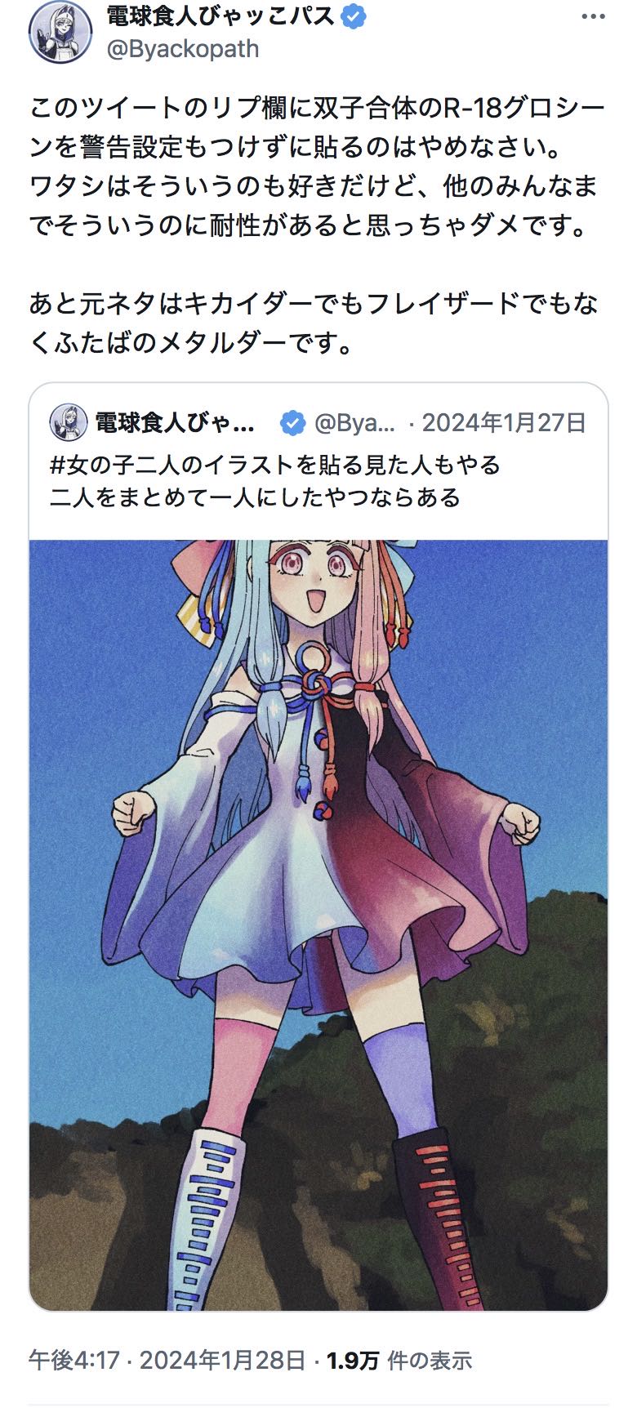Click the truncated @Bya... handle in quoted tweet
This screenshot has height=1408, width=637.
(x=355, y=422)
